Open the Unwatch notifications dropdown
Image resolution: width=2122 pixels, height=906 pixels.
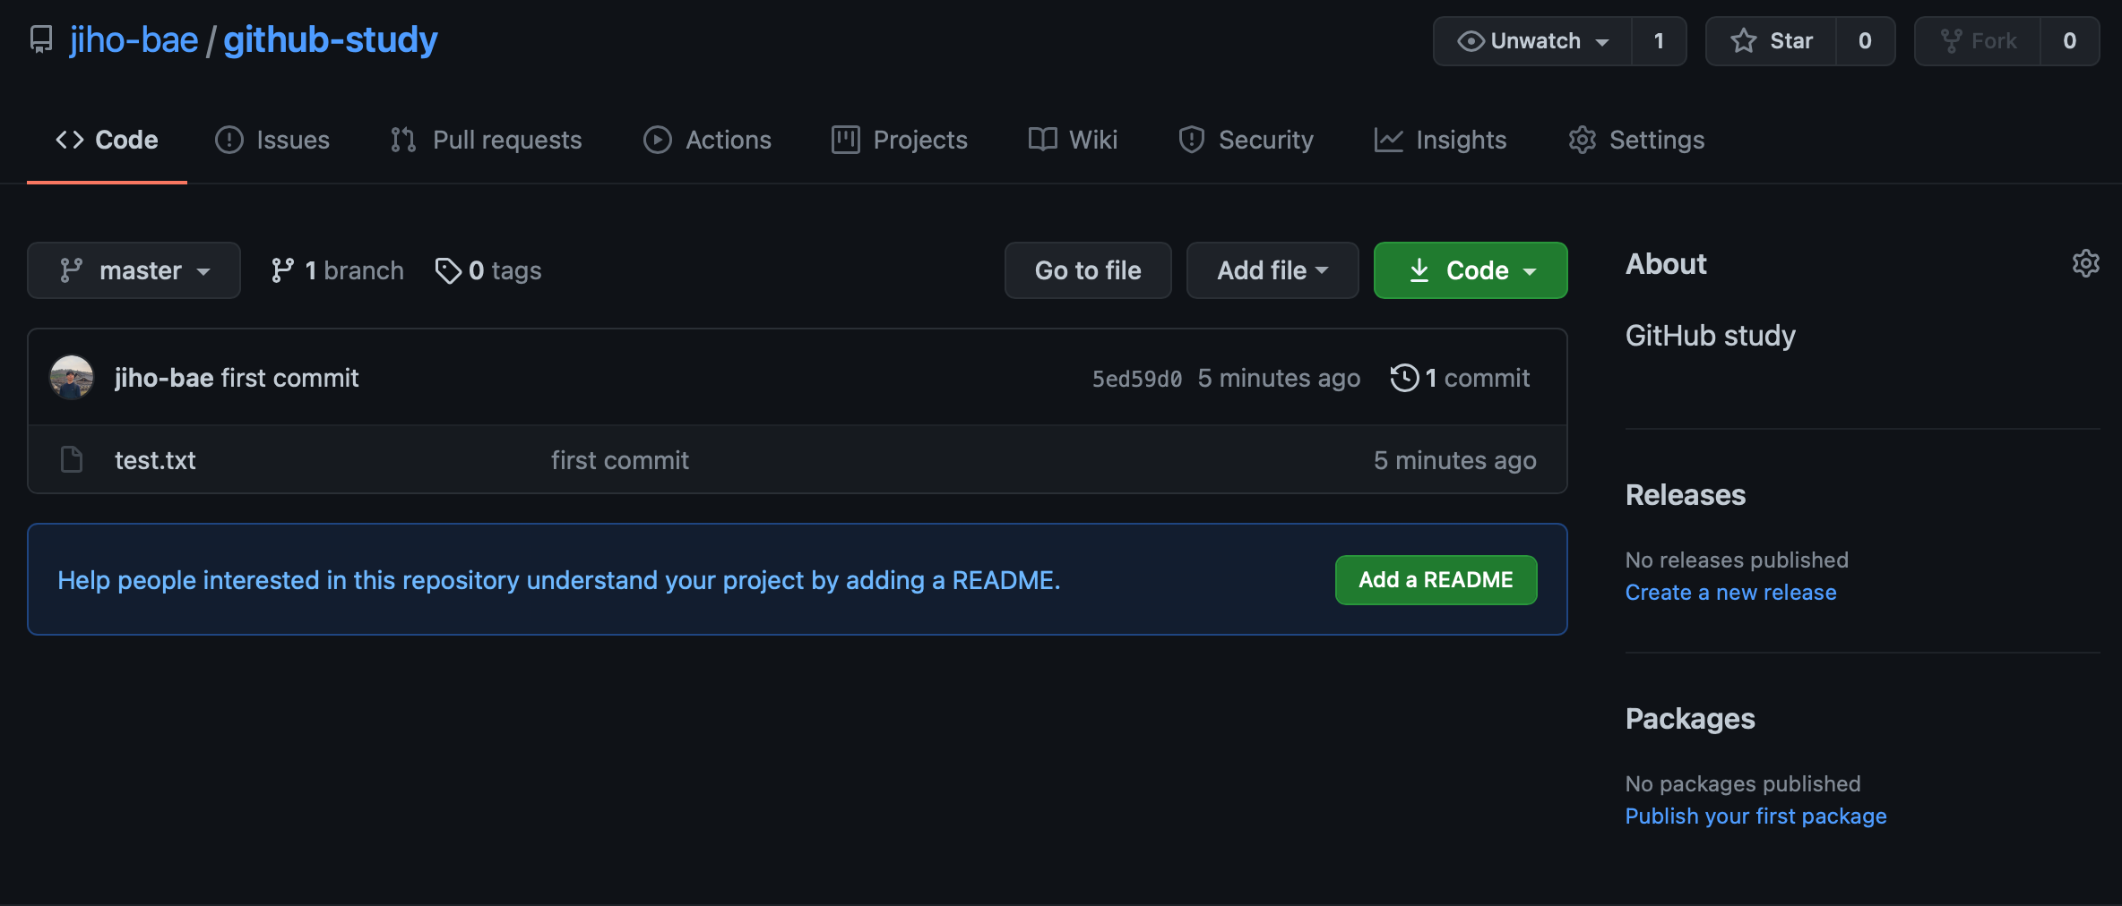pos(1532,41)
